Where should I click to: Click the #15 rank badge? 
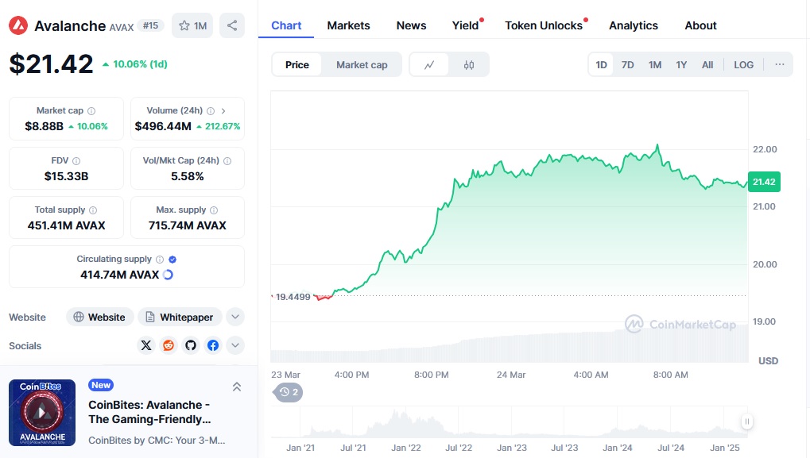point(151,25)
